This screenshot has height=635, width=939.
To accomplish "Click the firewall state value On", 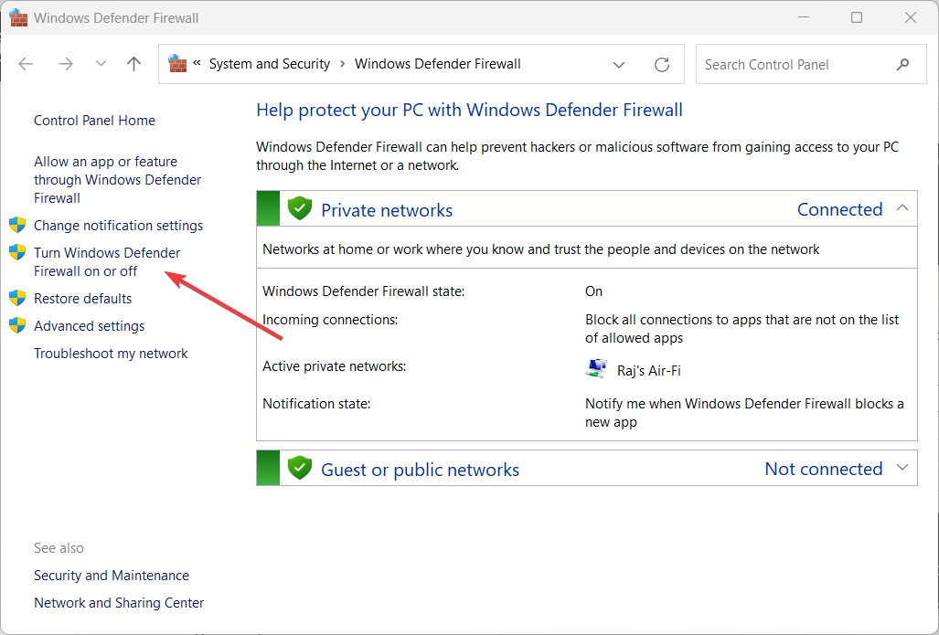I will pyautogui.click(x=593, y=291).
